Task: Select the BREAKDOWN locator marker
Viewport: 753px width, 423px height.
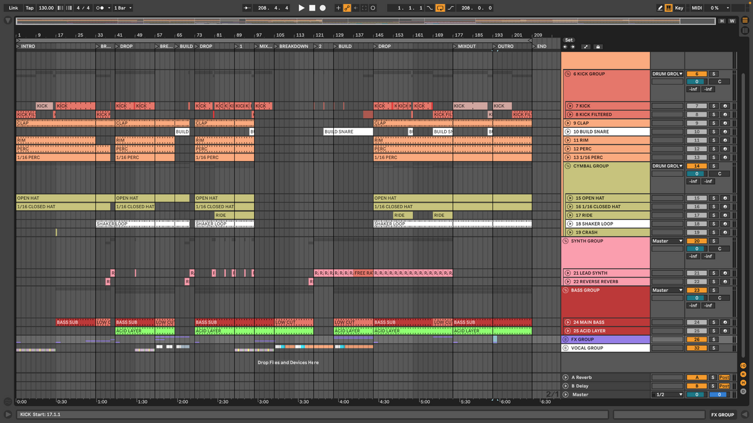Action: click(x=294, y=46)
